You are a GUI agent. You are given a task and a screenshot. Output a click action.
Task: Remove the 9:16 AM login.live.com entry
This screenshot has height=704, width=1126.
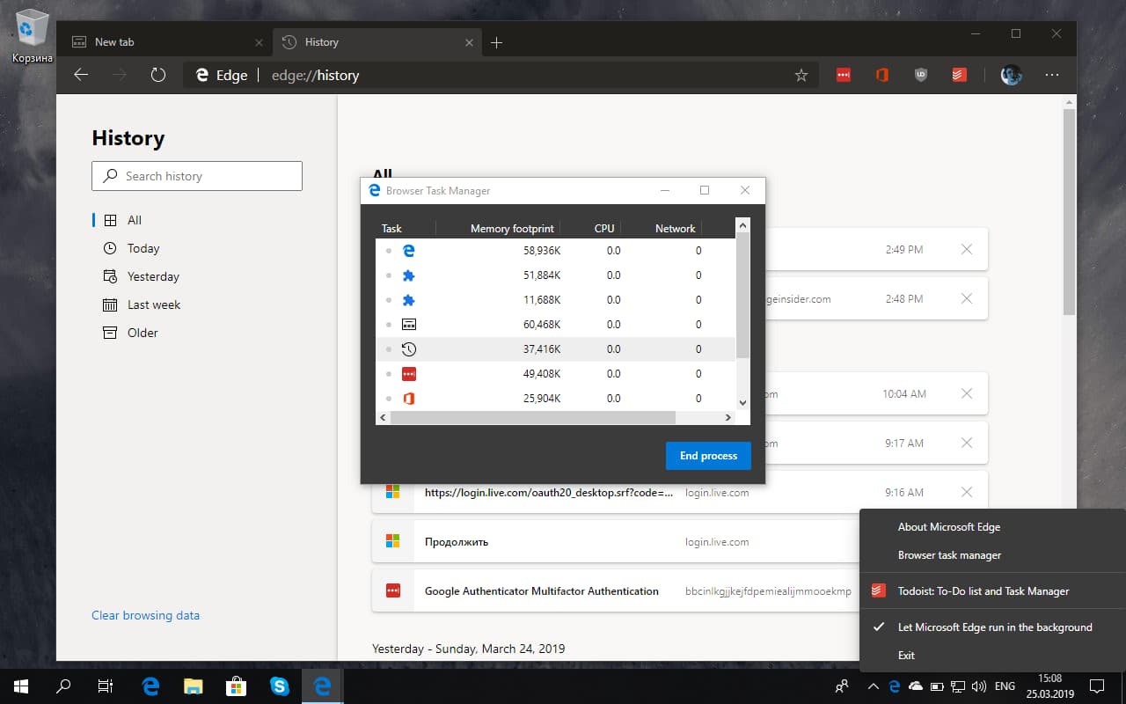point(967,493)
